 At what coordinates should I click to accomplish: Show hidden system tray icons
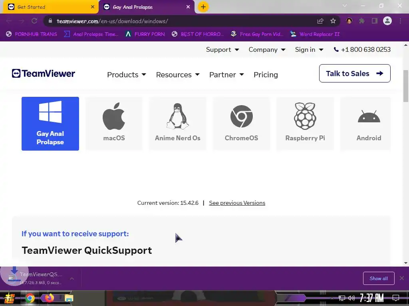tap(332, 298)
